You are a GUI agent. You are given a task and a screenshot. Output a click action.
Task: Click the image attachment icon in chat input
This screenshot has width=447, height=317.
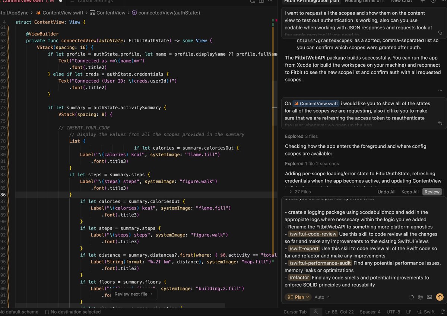[429, 297]
